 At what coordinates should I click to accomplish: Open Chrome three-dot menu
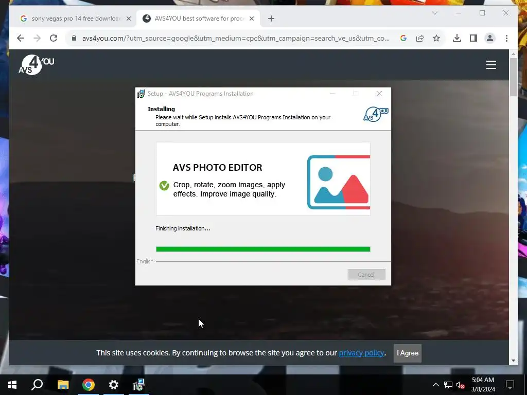506,38
